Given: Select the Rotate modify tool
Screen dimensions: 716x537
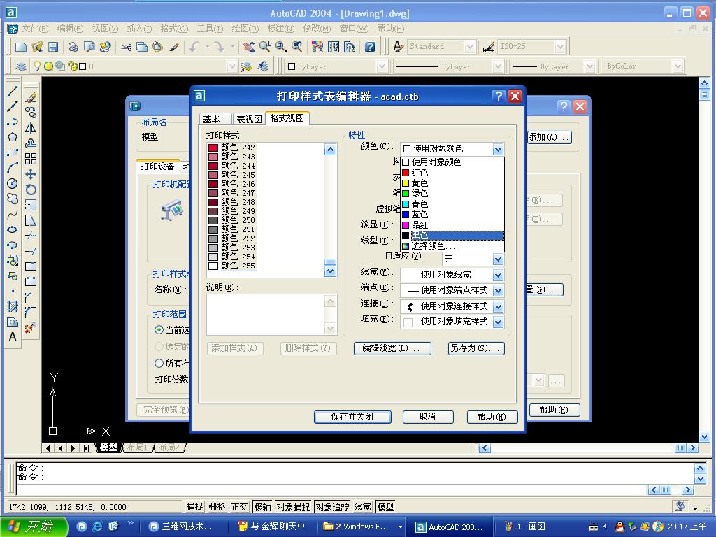Looking at the screenshot, I should [31, 189].
